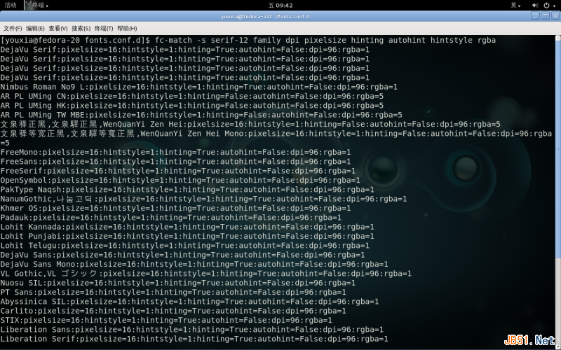561x350 pixels.
Task: Maximize the terminal window
Action: 544,15
